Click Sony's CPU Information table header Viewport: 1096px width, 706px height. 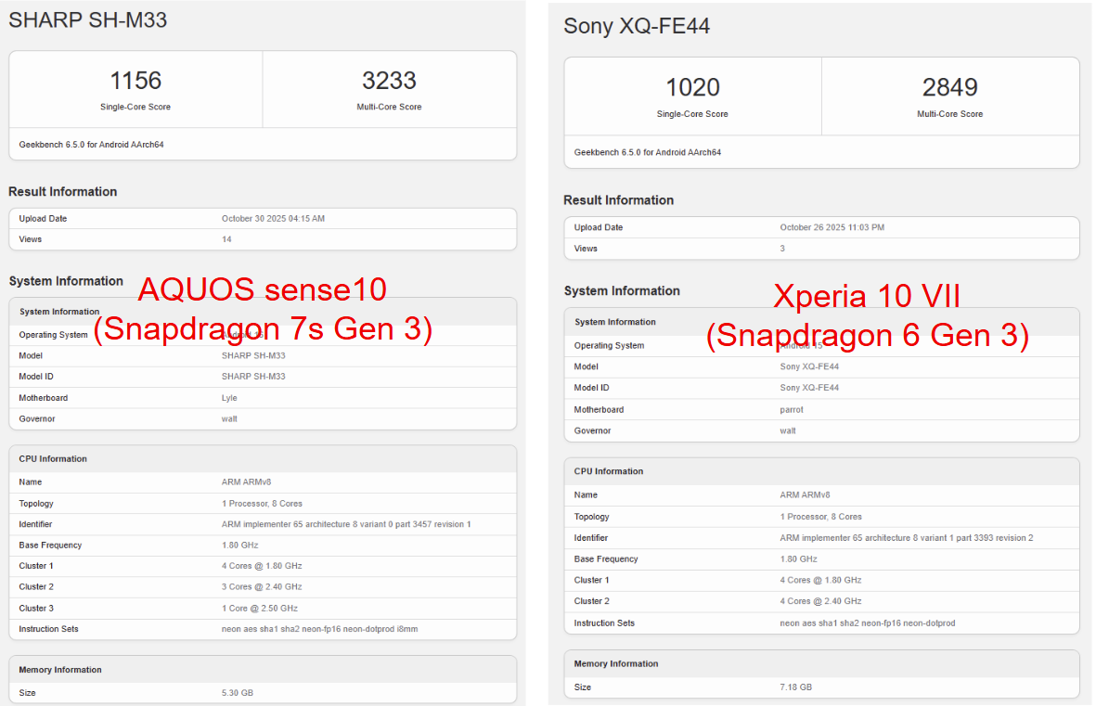tap(821, 471)
